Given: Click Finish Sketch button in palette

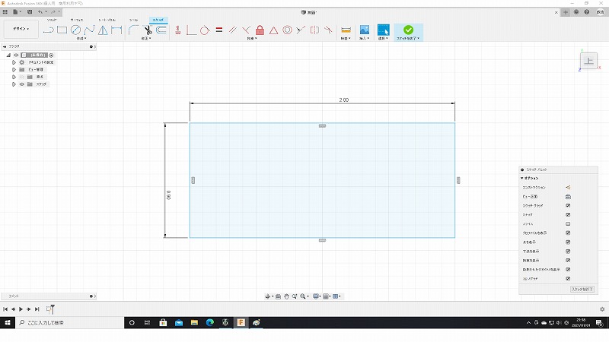Looking at the screenshot, I should (581, 290).
